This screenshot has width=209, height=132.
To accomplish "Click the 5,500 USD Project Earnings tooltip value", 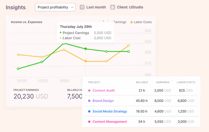I will (103, 33).
